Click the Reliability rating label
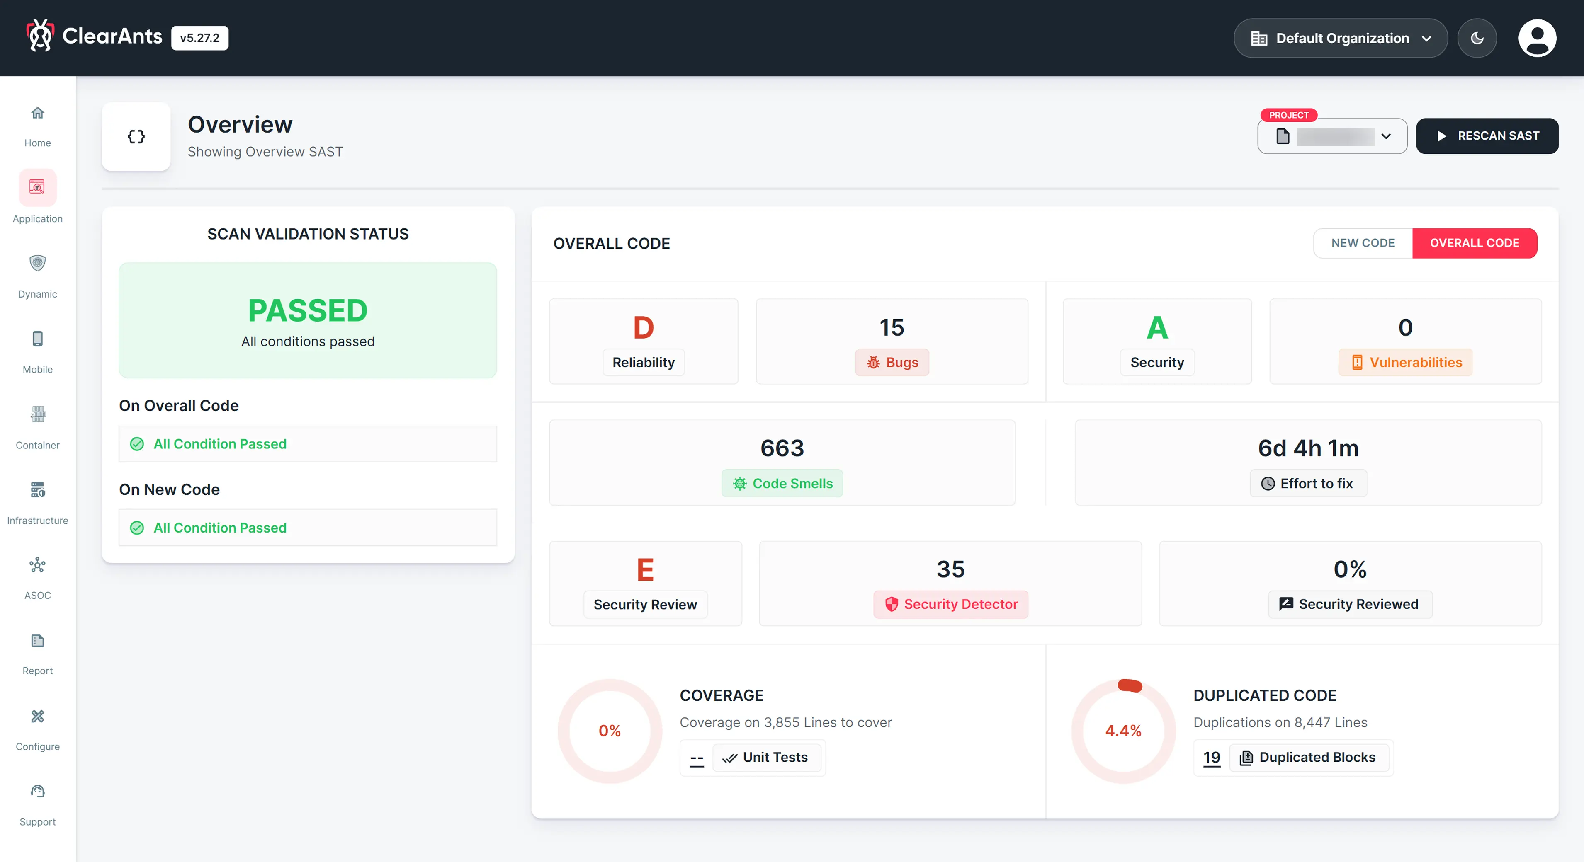The image size is (1584, 862). tap(643, 363)
